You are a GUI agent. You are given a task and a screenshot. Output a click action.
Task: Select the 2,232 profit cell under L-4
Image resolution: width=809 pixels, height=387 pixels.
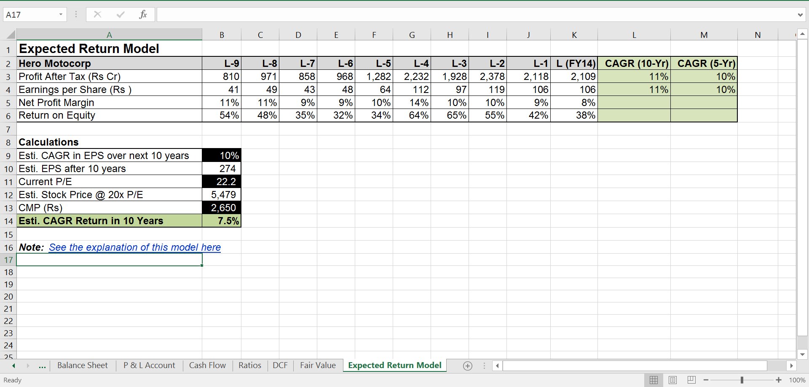pyautogui.click(x=412, y=77)
